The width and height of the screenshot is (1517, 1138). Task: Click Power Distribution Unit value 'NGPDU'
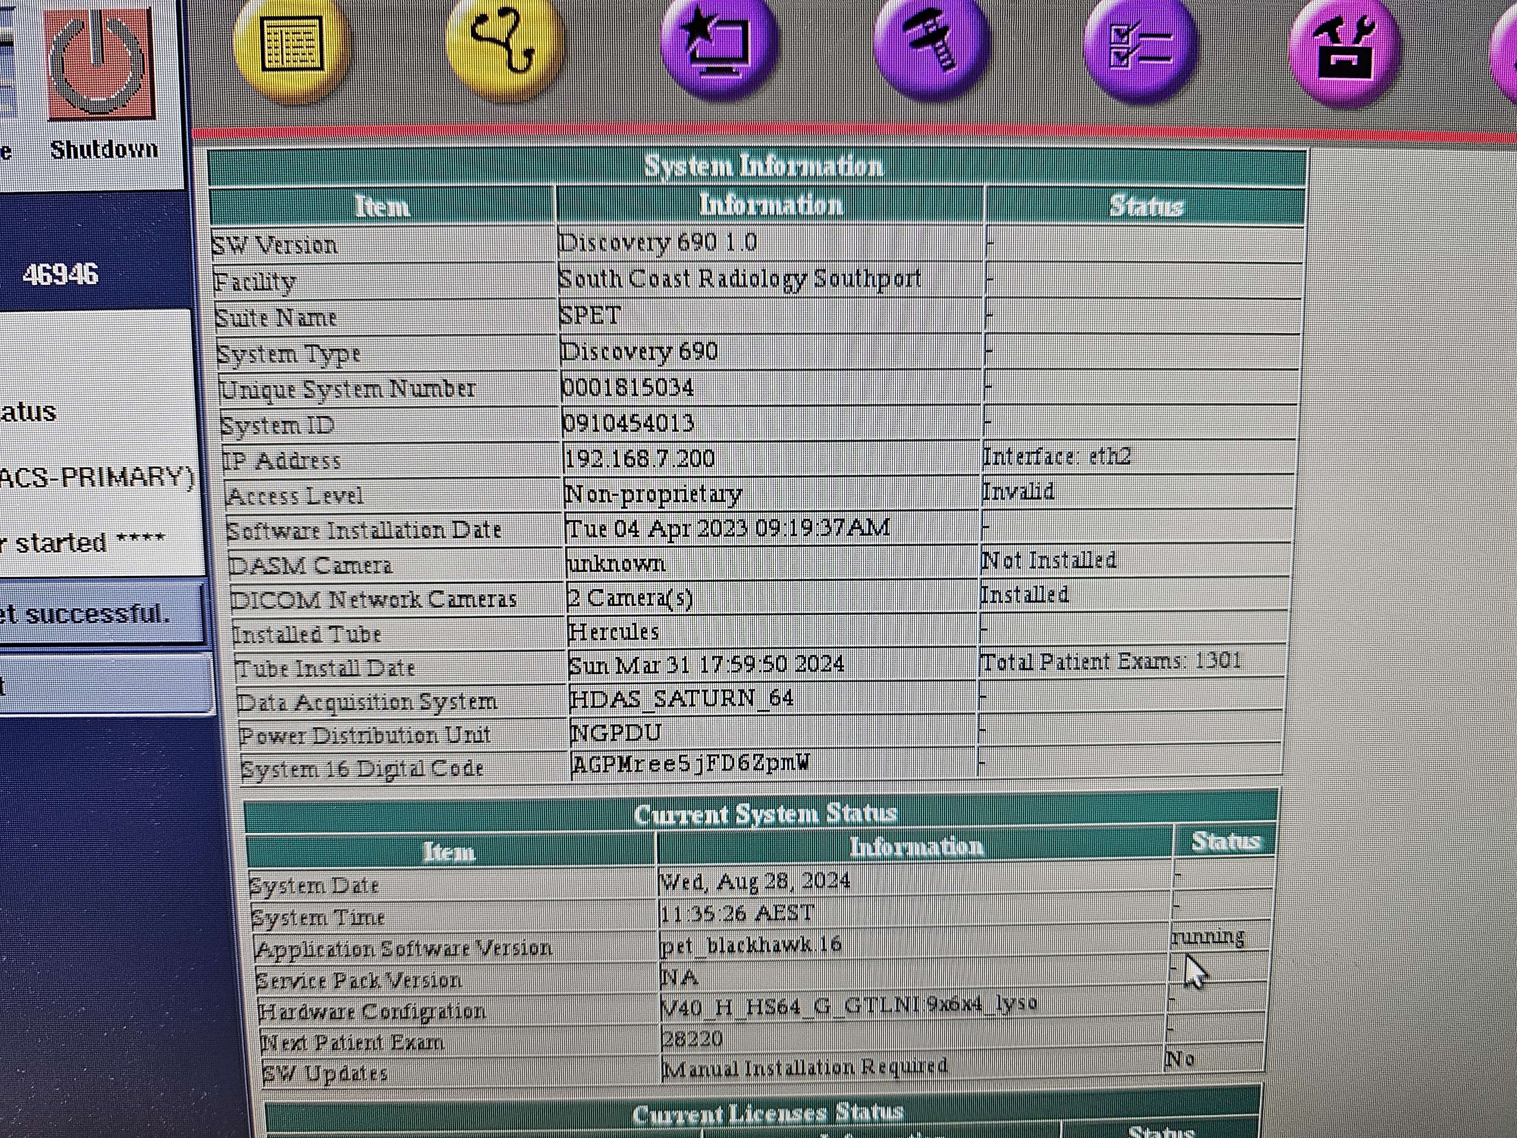coord(616,732)
